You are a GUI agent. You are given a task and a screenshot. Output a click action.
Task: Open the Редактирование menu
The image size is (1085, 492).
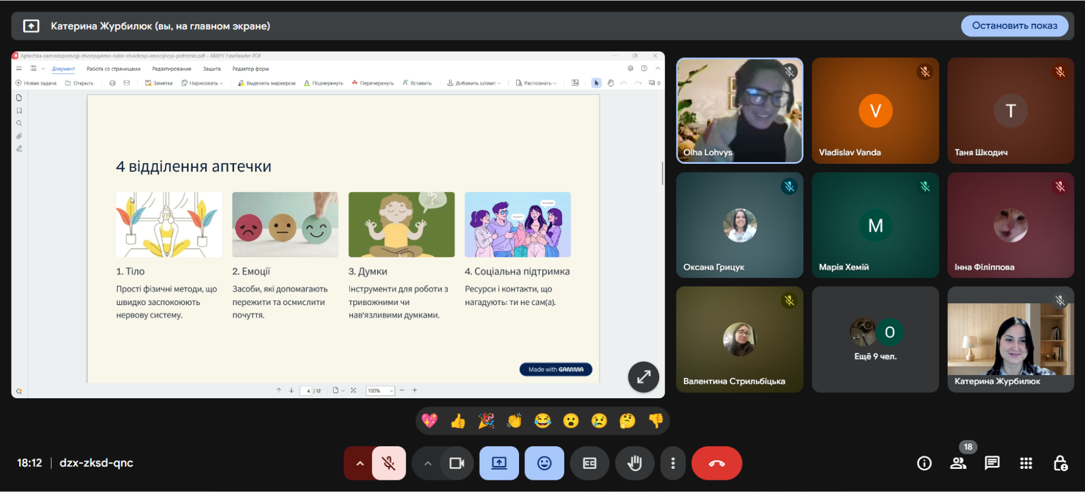tap(171, 69)
